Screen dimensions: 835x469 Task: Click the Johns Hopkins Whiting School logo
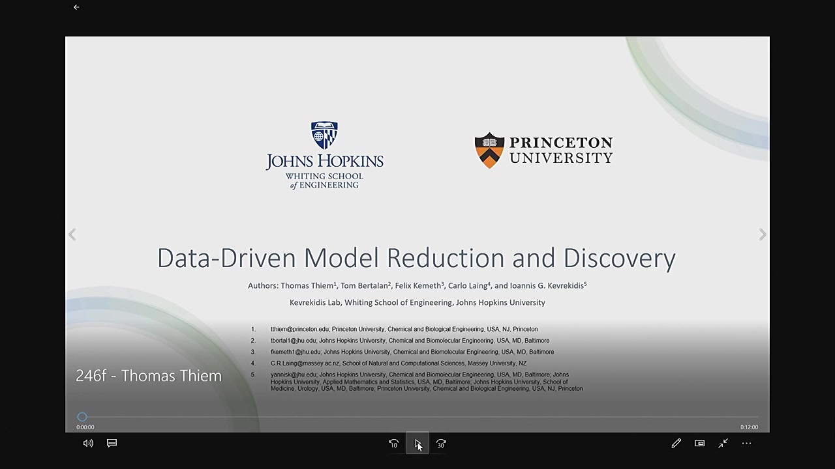324,155
